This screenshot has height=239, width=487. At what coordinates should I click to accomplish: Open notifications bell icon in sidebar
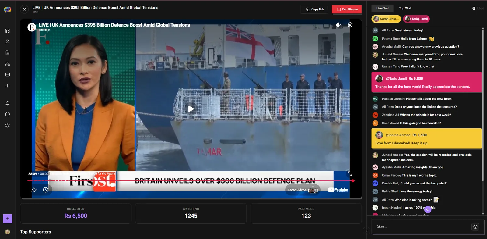(8, 103)
